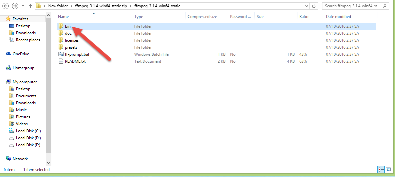Open Music folder in sidebar
This screenshot has width=395, height=177.
click(x=21, y=110)
